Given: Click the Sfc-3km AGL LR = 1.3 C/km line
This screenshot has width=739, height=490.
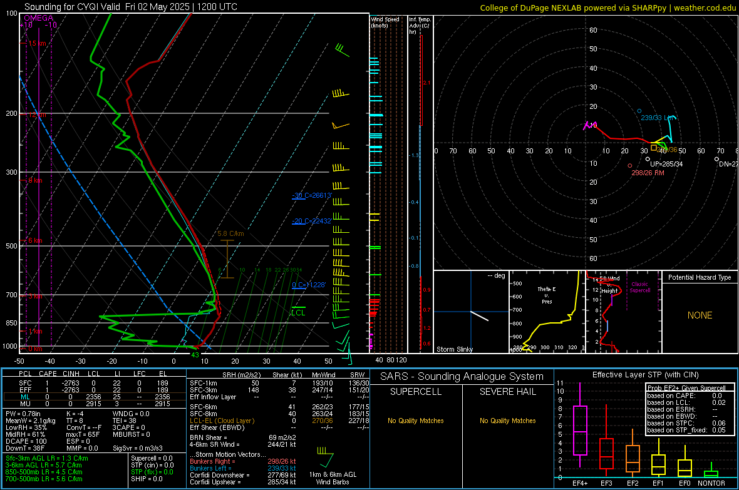Looking at the screenshot, I should pyautogui.click(x=47, y=458).
